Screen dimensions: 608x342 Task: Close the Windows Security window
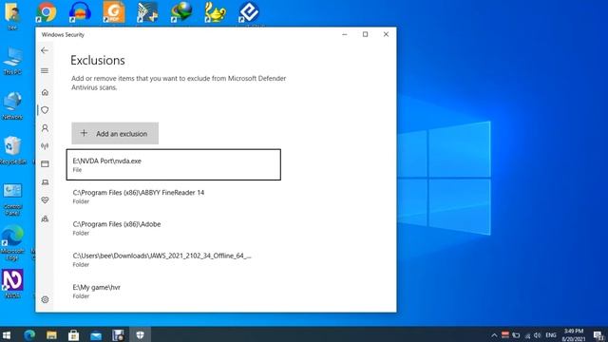point(386,34)
